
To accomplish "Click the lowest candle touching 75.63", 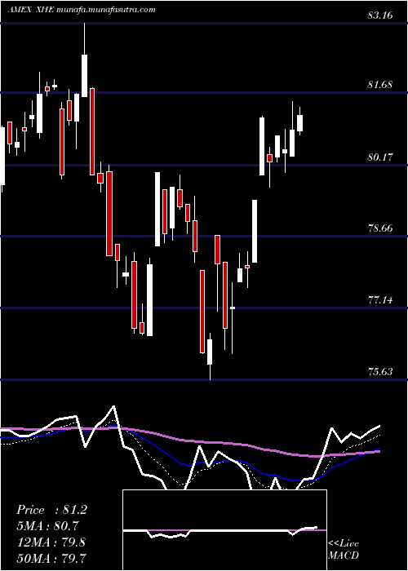I will 210,356.
